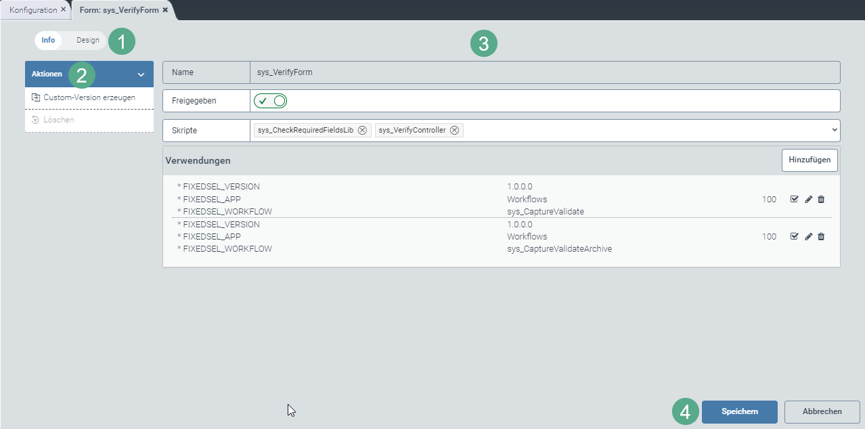Click trash icon for sys_CaptureValidate usage
Image resolution: width=865 pixels, height=429 pixels.
(x=821, y=200)
